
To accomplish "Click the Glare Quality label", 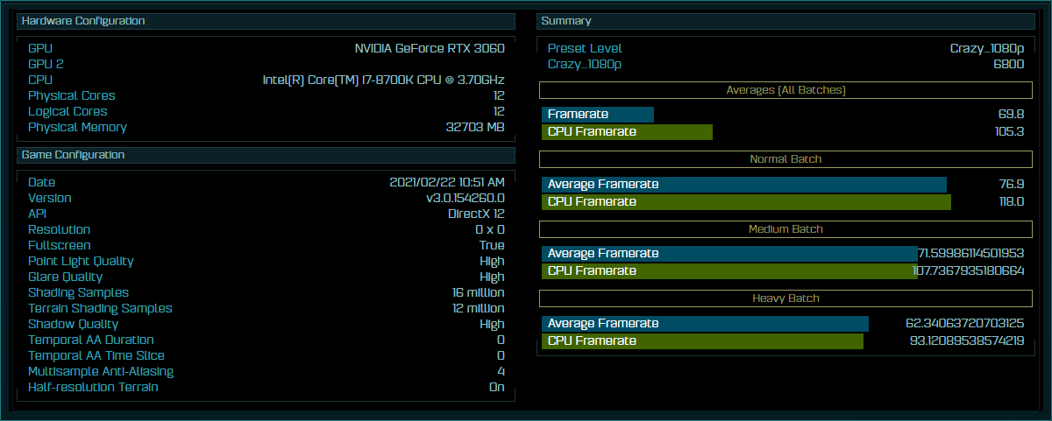I will pyautogui.click(x=64, y=277).
